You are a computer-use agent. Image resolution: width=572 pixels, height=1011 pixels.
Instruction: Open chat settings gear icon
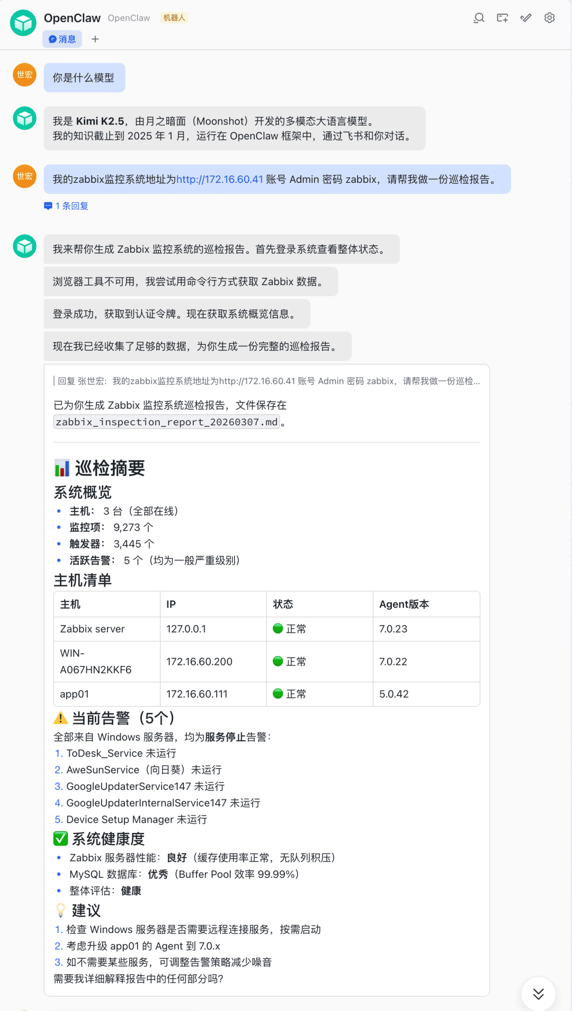(x=550, y=18)
